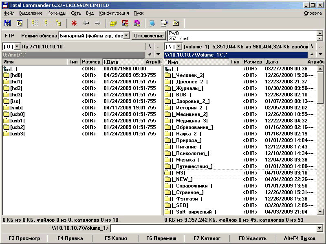The width and height of the screenshot is (326, 244).
Task: Open the Команды menu
Action: point(57,13)
